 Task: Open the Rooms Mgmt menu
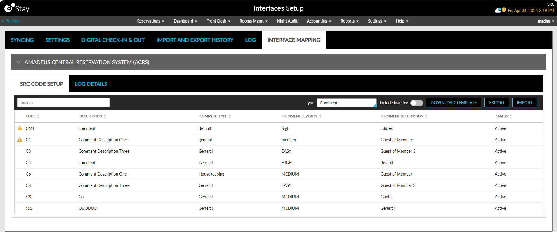pyautogui.click(x=254, y=21)
